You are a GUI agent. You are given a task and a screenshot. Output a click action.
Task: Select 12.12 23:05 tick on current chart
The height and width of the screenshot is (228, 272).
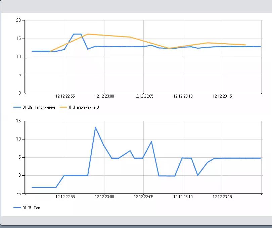point(144,197)
